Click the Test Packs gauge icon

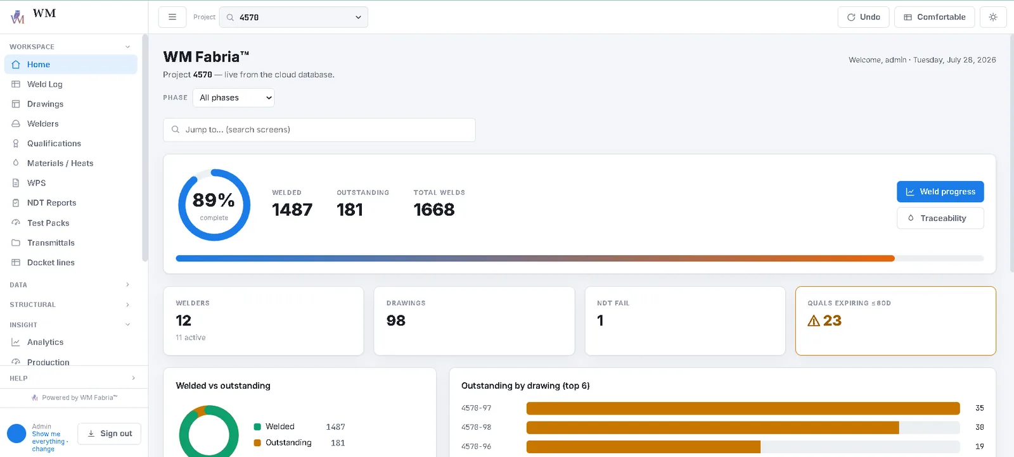pos(16,223)
